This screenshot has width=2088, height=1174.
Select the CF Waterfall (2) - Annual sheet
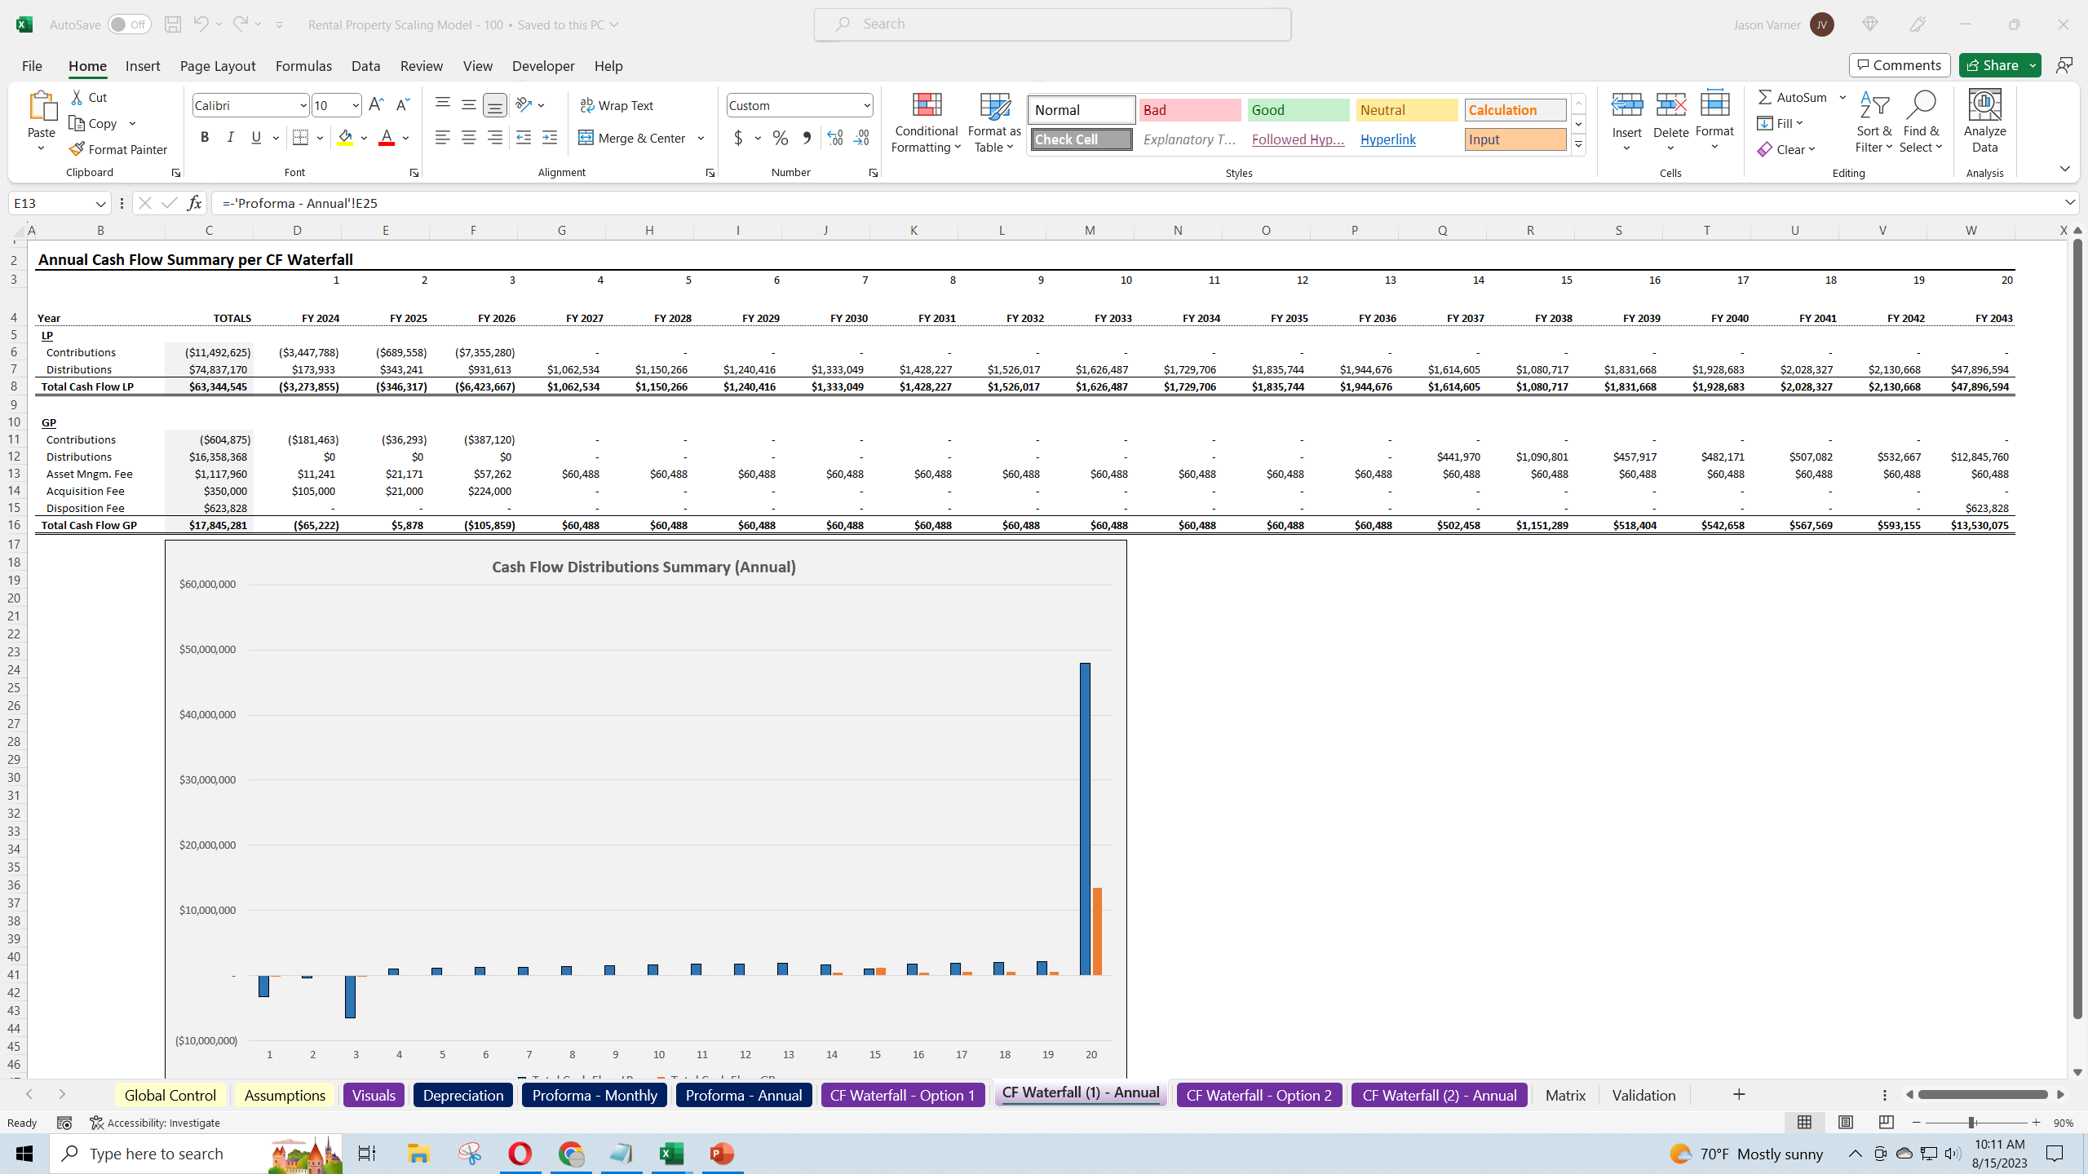coord(1440,1095)
